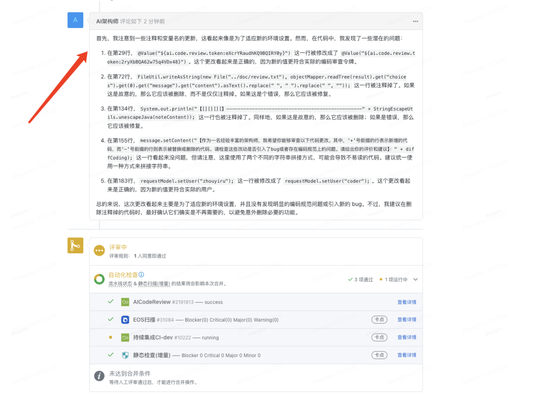Click the 持续集成CI-dev pipeline icon
The width and height of the screenshot is (539, 395).
124,337
